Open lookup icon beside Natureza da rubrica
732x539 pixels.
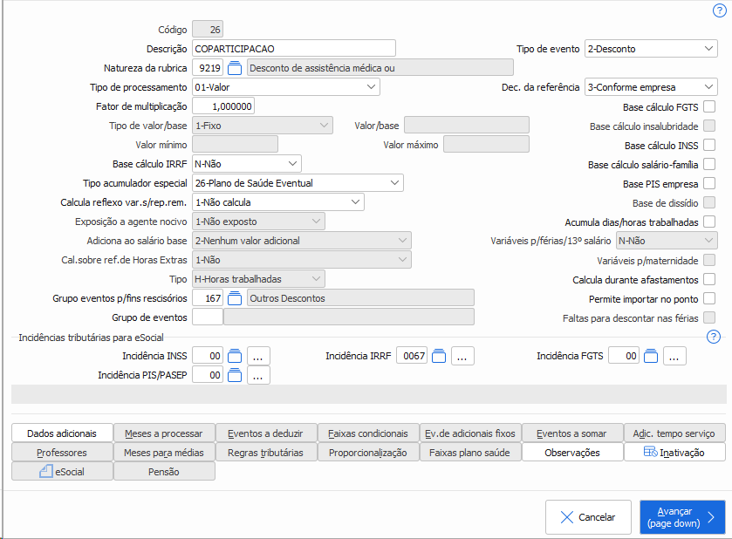235,67
